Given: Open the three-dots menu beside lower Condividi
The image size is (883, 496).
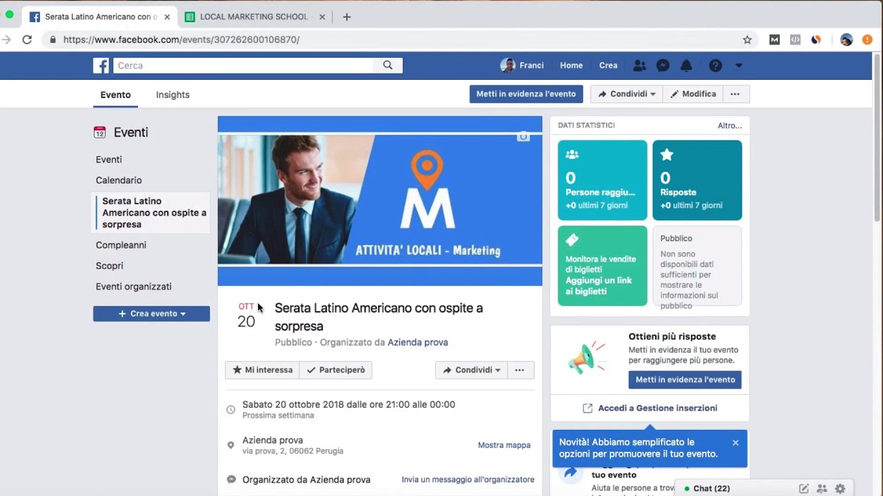Looking at the screenshot, I should 520,370.
